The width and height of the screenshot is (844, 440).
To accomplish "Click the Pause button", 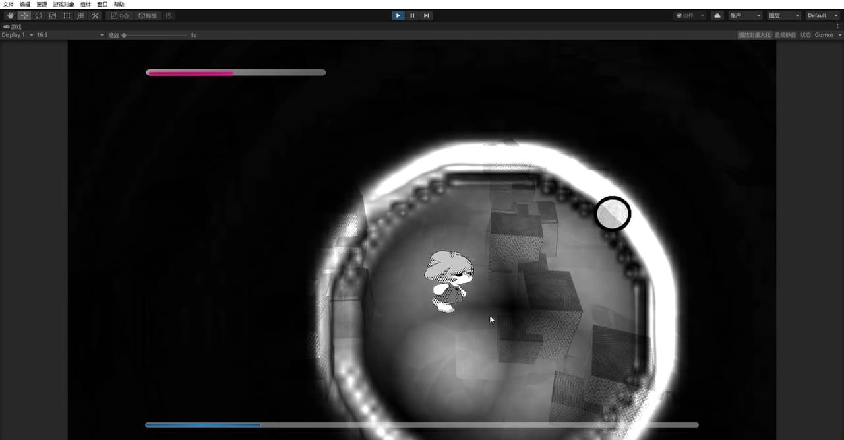I will click(412, 15).
